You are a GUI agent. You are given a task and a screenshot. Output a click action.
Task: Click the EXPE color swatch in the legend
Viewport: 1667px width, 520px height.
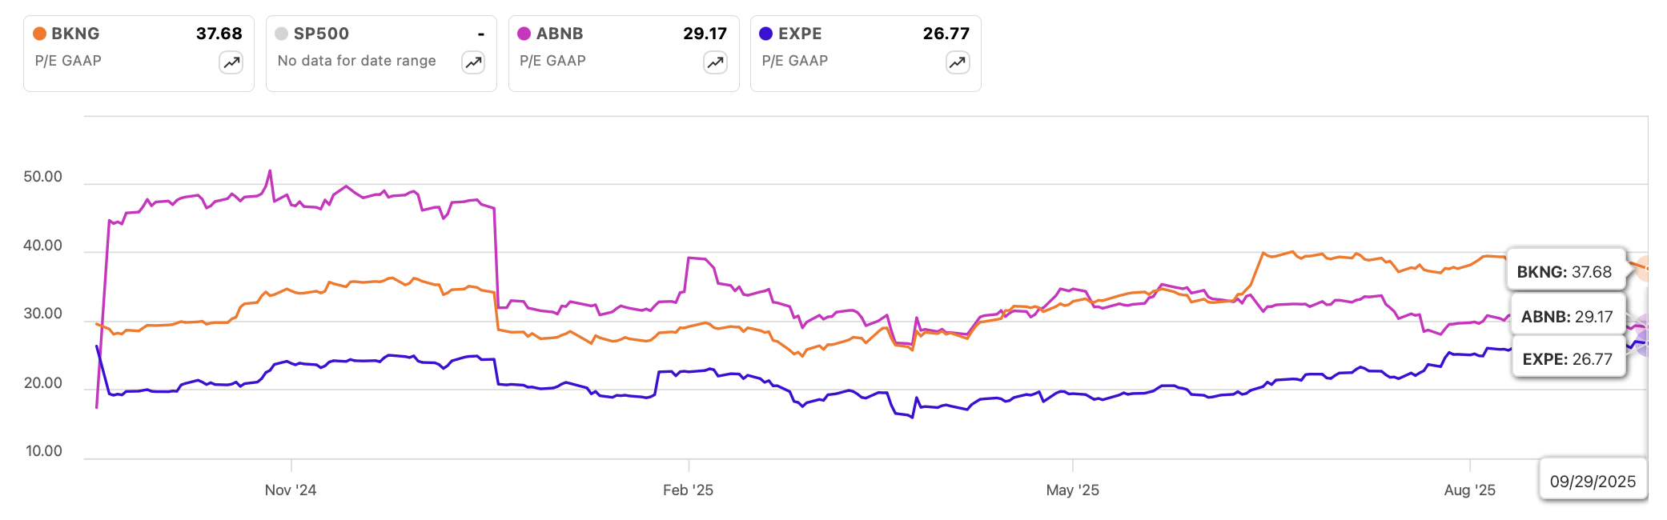(x=767, y=34)
